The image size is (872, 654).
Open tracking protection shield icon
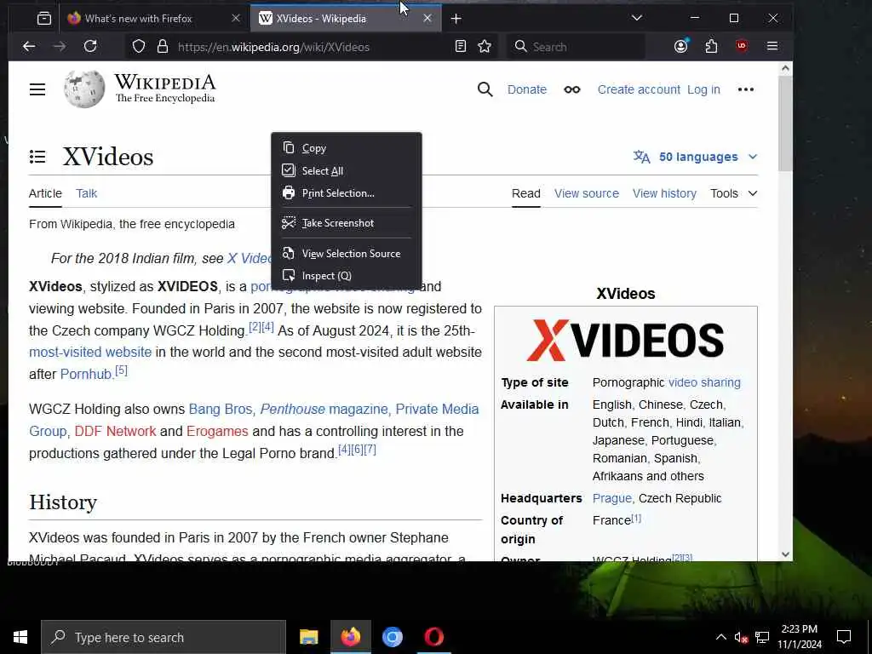click(x=139, y=46)
